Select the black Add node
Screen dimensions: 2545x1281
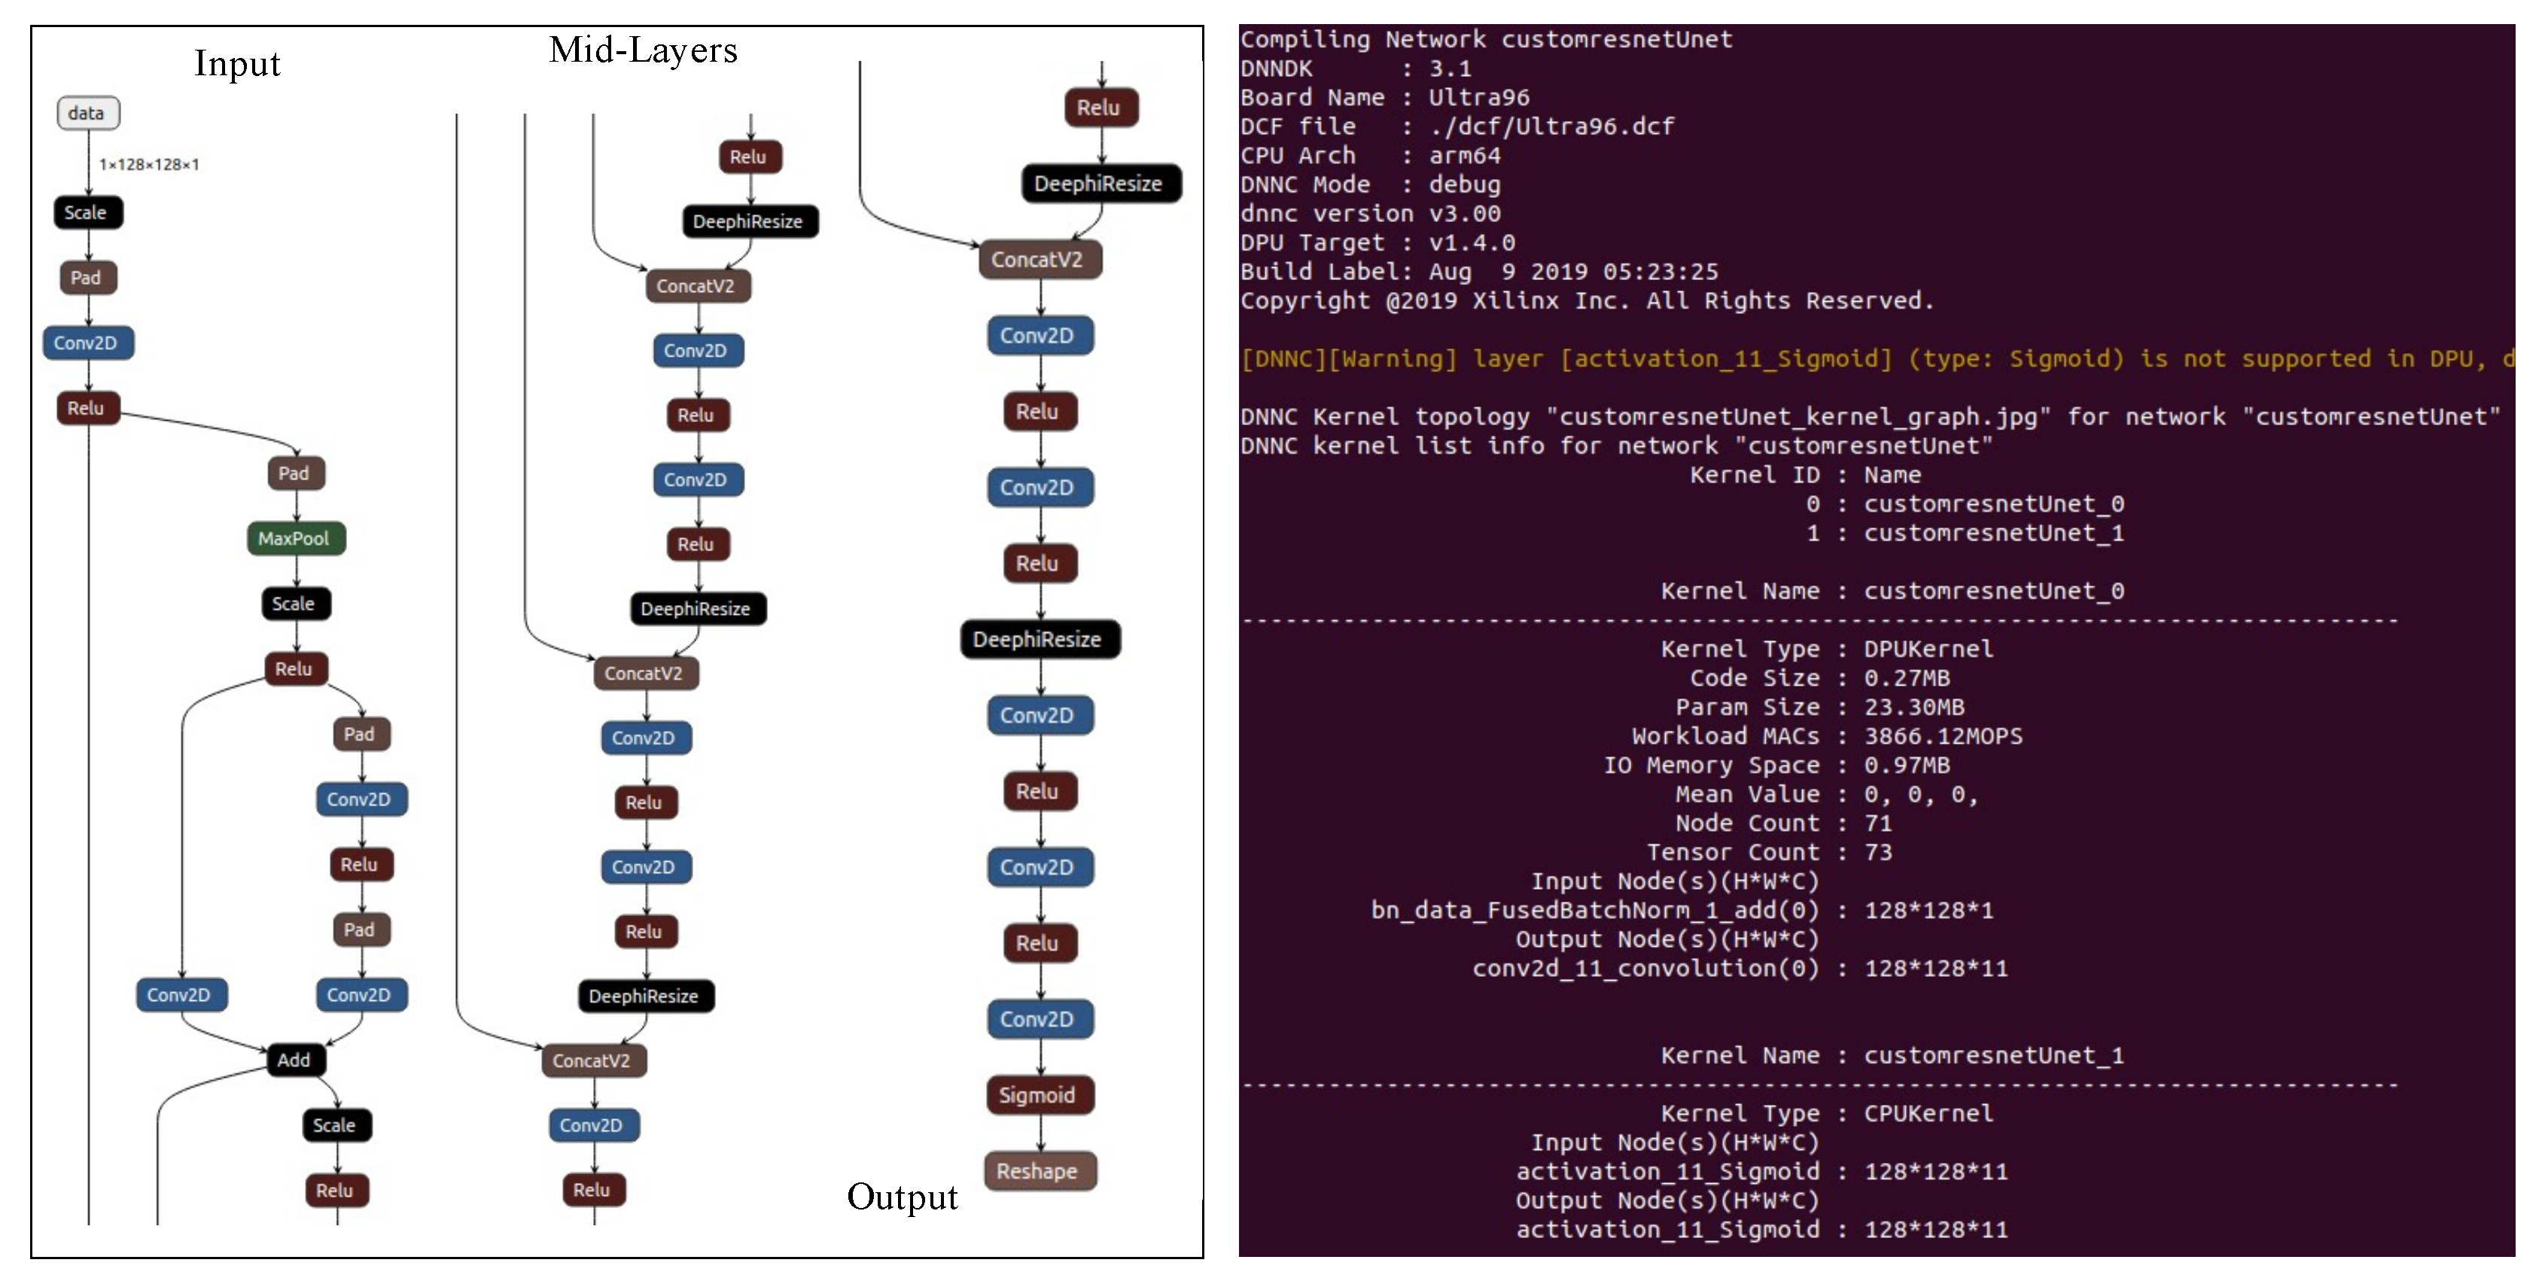point(295,1060)
